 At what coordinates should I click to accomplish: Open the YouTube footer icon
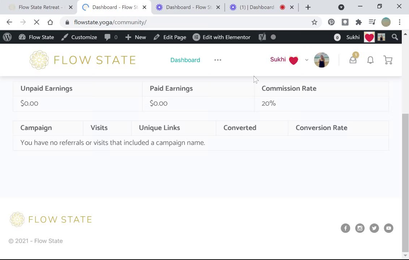(388, 228)
